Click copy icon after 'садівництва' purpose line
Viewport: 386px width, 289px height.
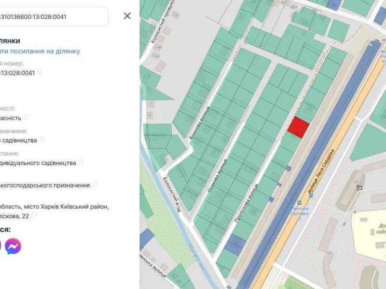[x=42, y=139]
